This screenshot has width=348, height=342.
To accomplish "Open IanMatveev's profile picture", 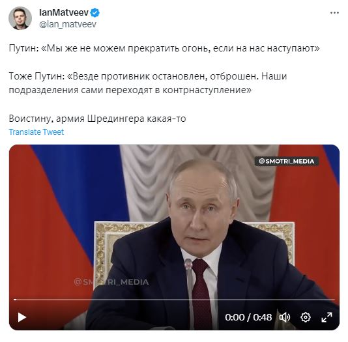I will 20,18.
